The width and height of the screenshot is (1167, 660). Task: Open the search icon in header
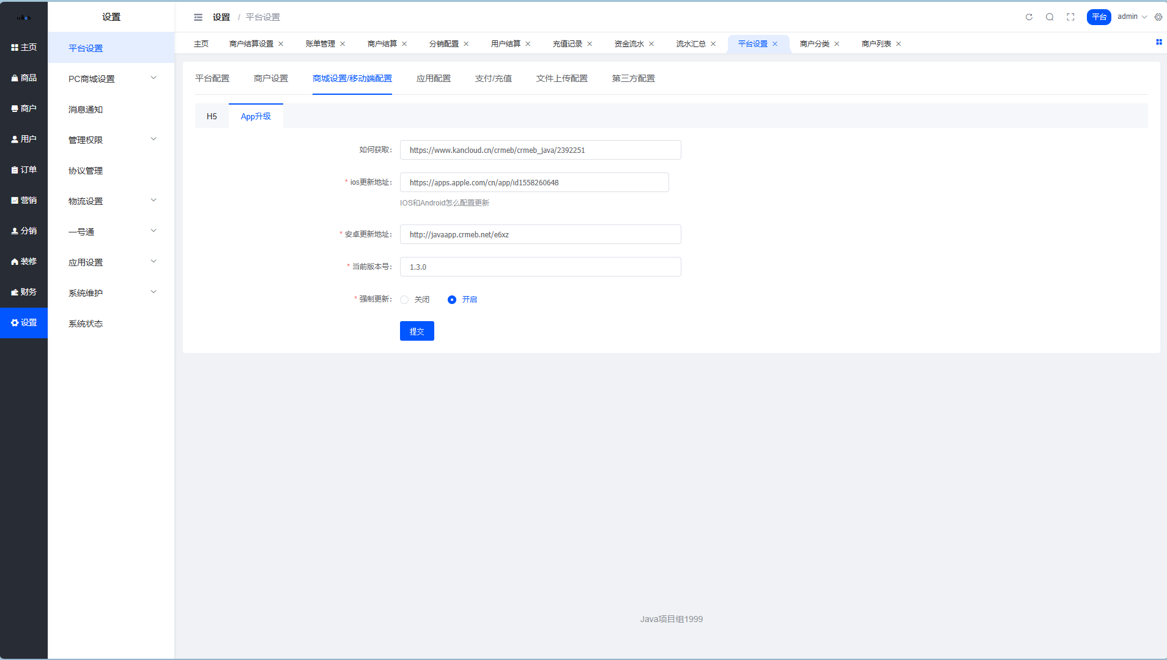(1050, 17)
